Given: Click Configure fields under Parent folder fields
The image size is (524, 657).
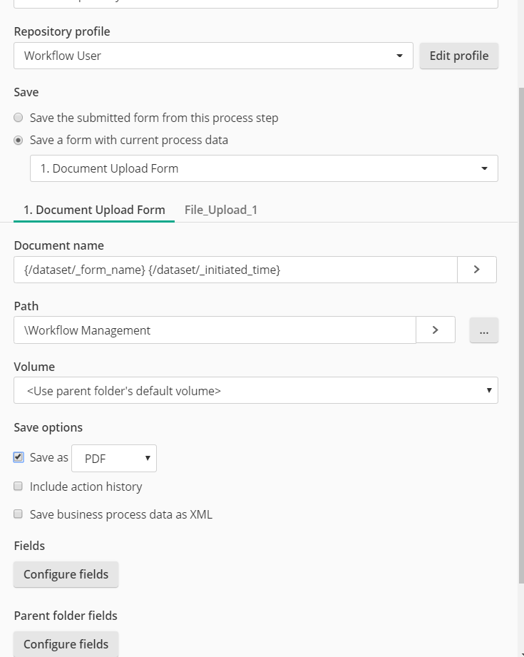Looking at the screenshot, I should 66,643.
